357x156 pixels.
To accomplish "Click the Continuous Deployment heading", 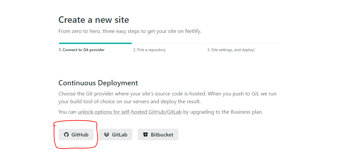I will point(98,83).
